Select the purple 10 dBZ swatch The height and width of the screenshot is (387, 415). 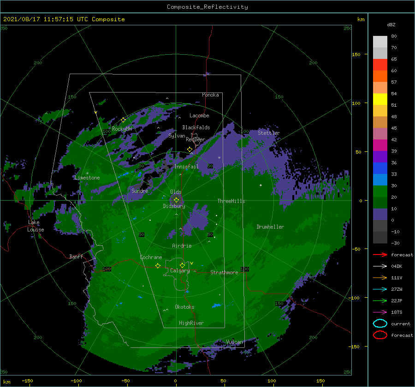[380, 214]
